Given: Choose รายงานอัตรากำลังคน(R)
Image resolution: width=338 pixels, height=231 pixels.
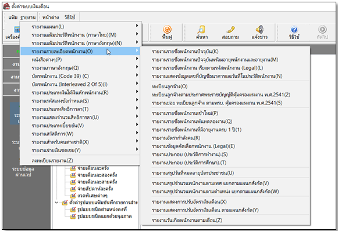Looking at the screenshot, I should click(225, 138).
